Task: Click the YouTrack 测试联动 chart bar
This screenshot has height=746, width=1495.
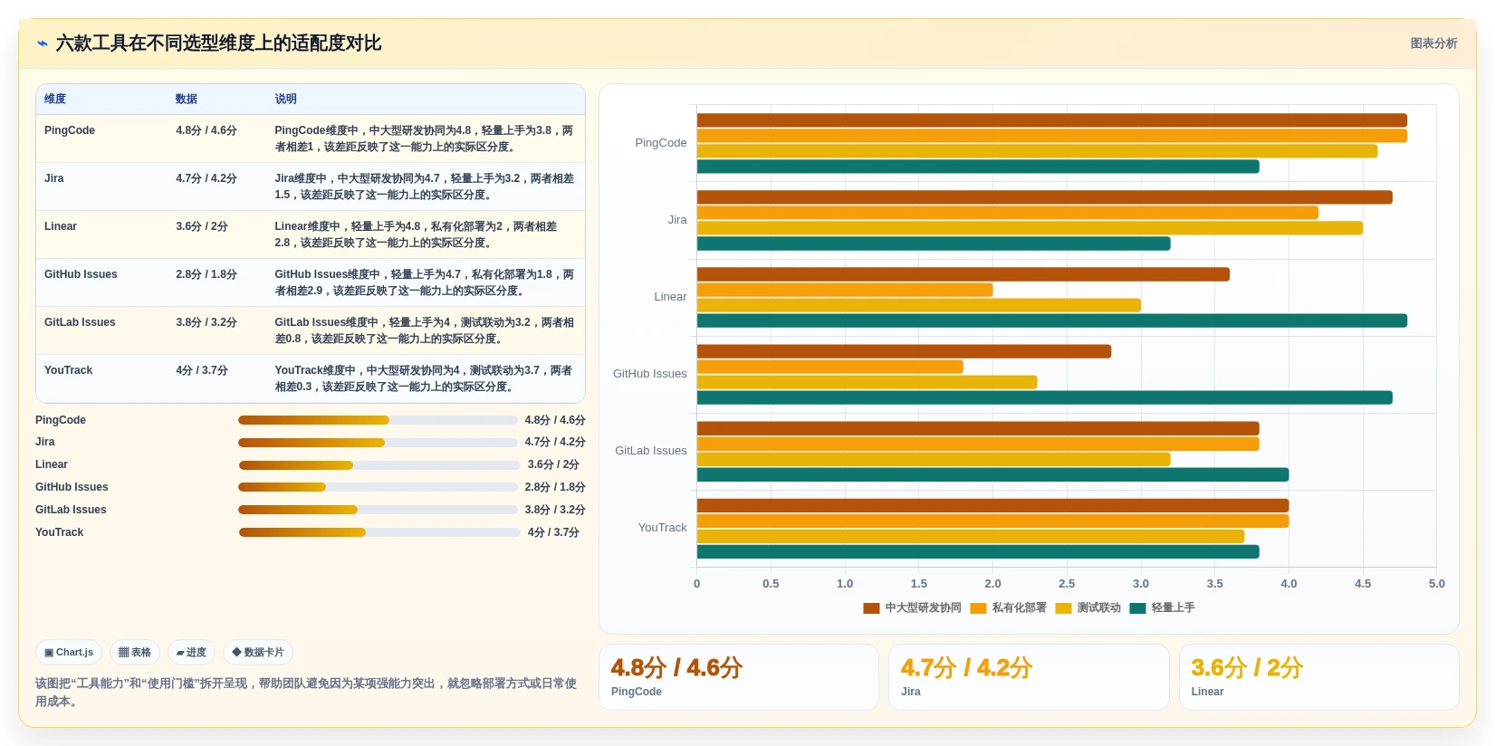Action: [x=971, y=536]
